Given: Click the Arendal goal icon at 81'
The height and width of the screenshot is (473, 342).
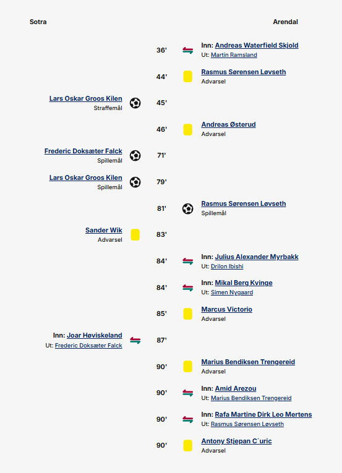Looking at the screenshot, I should 188,208.
